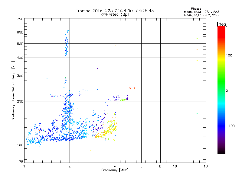
Task: Click the "RwPretec (8p)" subtitle
Action: pyautogui.click(x=115, y=14)
